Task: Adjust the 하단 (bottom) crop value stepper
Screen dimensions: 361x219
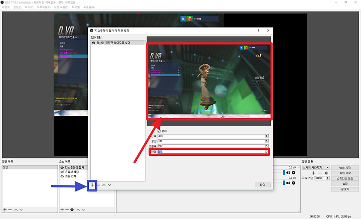Action: coord(267,152)
